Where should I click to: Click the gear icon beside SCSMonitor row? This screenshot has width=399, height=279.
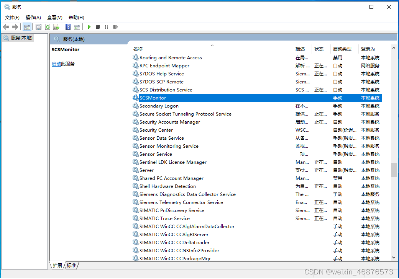136,98
